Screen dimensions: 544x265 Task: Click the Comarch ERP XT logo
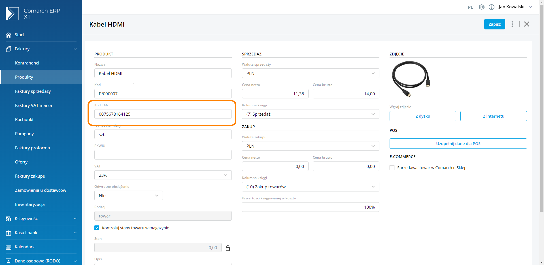12,14
